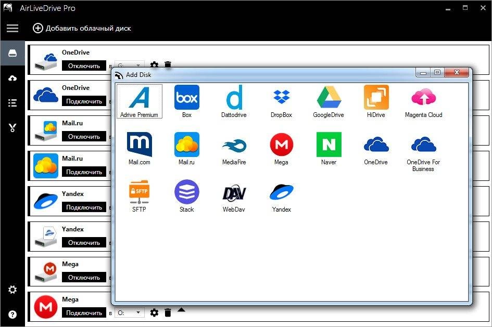Connect the last Mega with Подключить
This screenshot has width=492, height=327.
pyautogui.click(x=84, y=312)
